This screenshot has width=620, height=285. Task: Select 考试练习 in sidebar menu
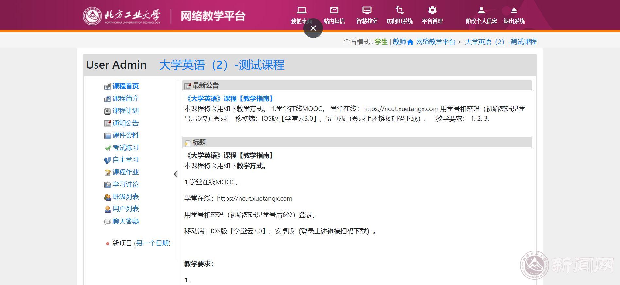coord(126,148)
